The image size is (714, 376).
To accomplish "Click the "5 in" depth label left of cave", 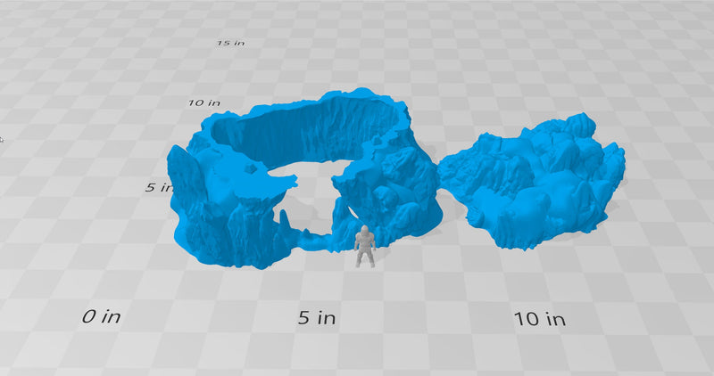I will pos(157,187).
